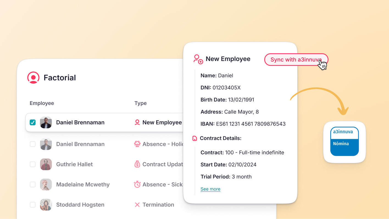Click the Type column header
Screen dimensions: 389x219
point(141,103)
